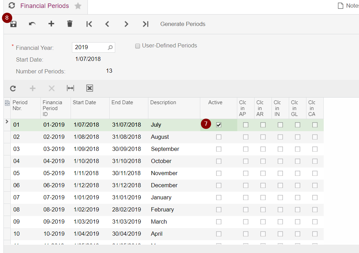Image resolution: width=359 pixels, height=253 pixels.
Task: Refresh the periods grid
Action: [x=13, y=88]
